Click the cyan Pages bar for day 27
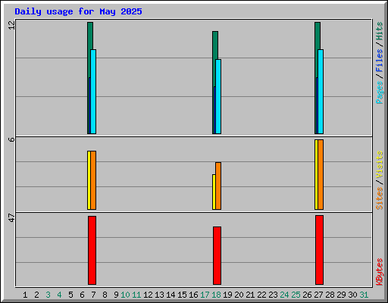 [x=321, y=92]
